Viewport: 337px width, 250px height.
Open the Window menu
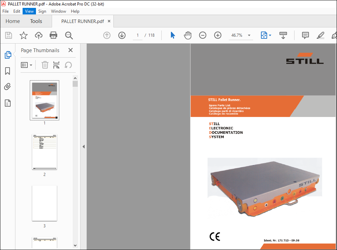click(x=59, y=11)
